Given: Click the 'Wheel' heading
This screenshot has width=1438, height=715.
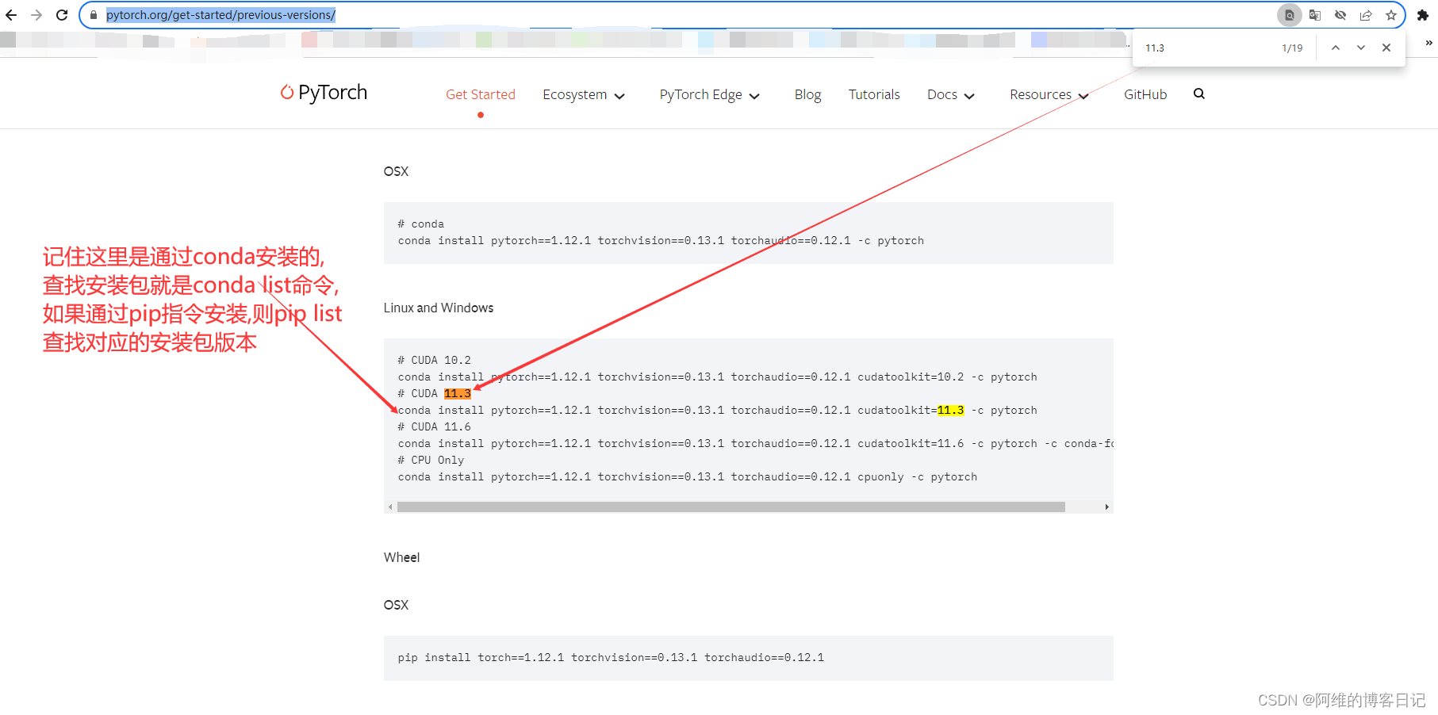Looking at the screenshot, I should pos(401,557).
